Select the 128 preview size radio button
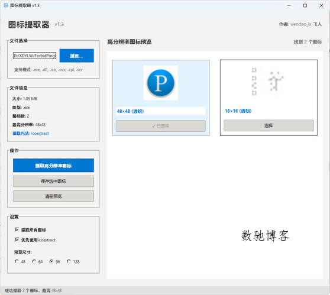The width and height of the screenshot is (330, 295). coord(69,261)
